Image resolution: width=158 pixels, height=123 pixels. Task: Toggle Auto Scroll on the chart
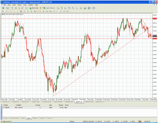[x=77, y=8]
